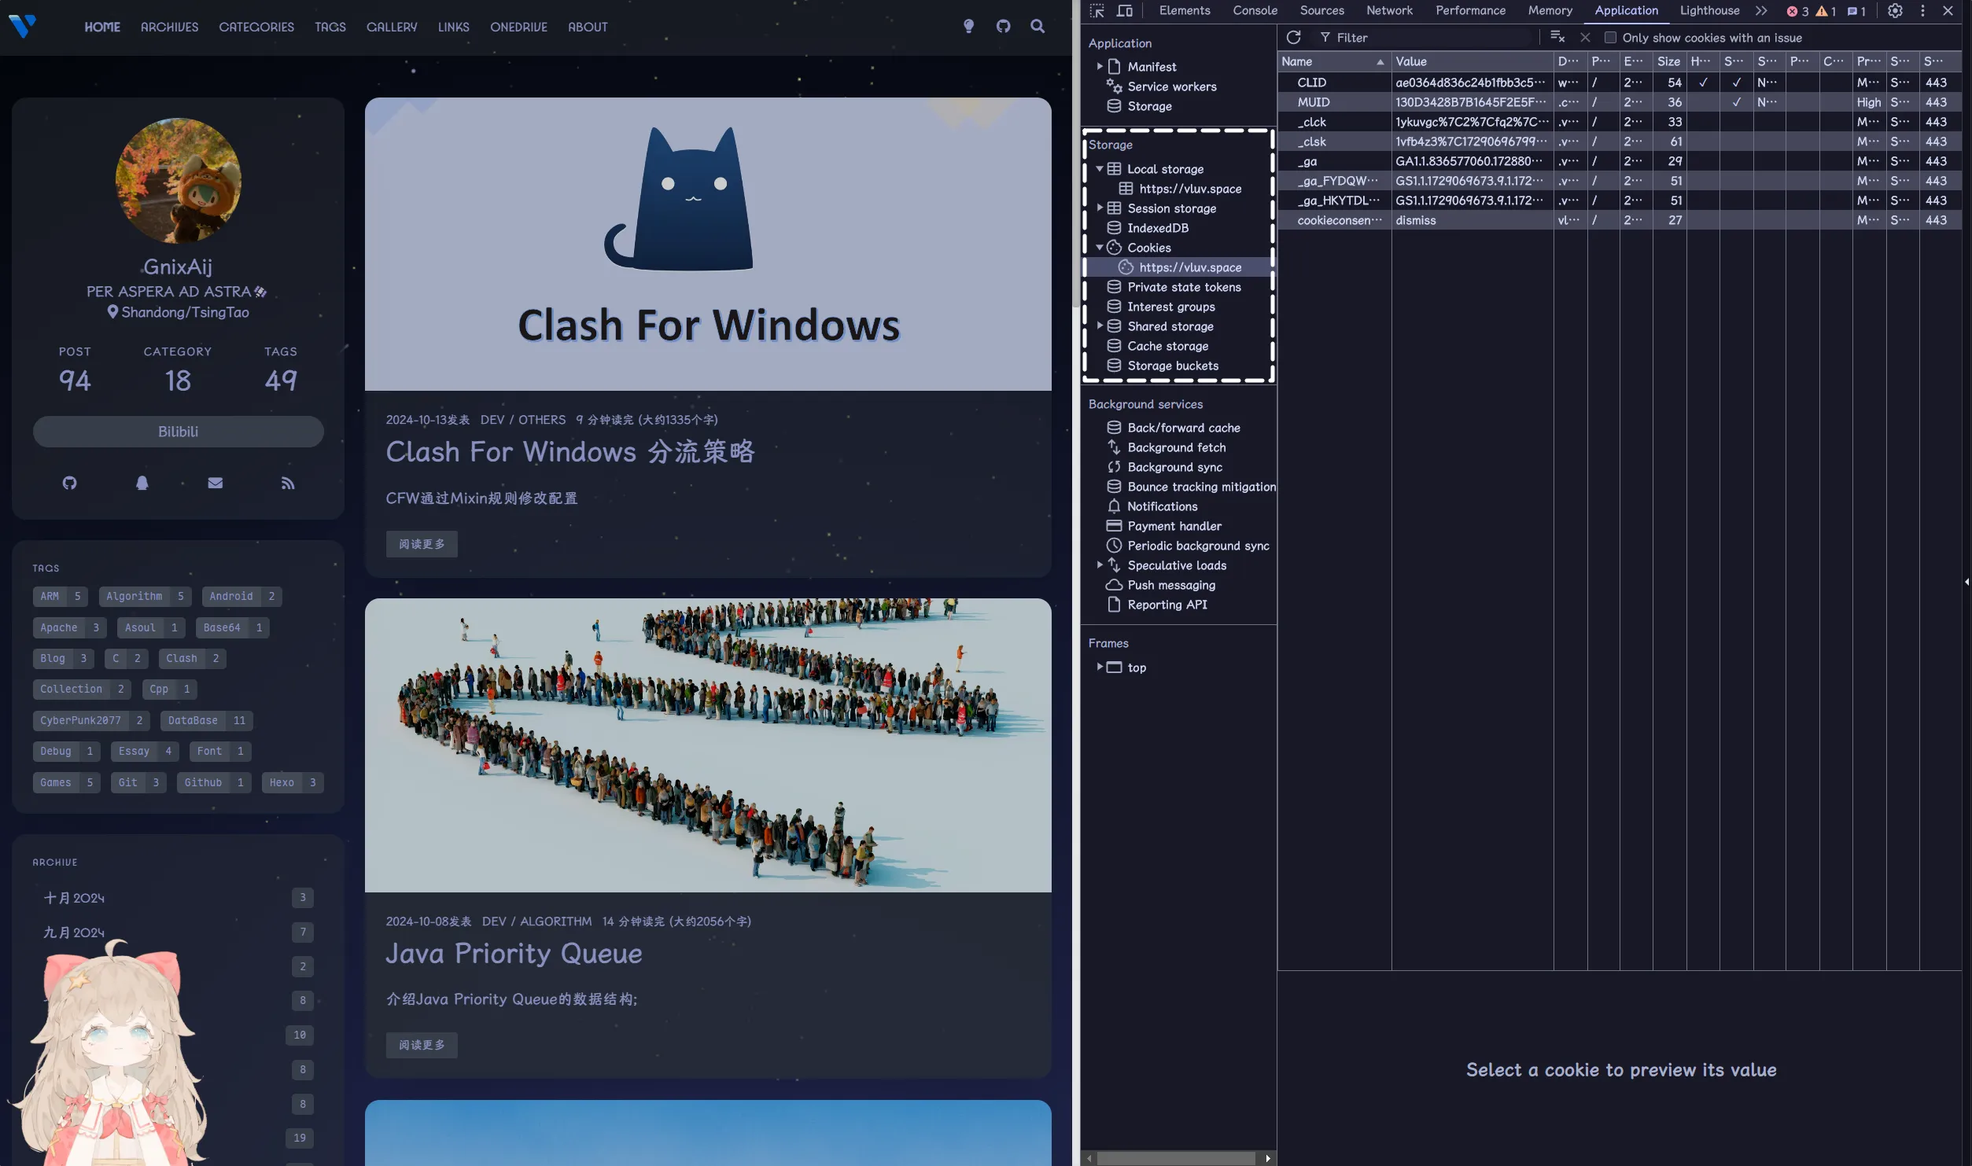The width and height of the screenshot is (1972, 1166).
Task: Collapse the Cookies tree arrow
Action: pos(1099,248)
